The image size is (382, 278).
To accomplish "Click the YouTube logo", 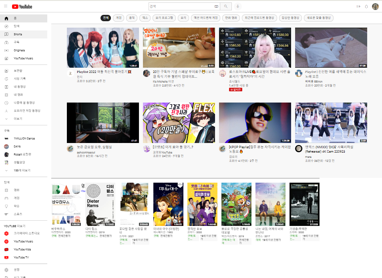I will [x=22, y=6].
